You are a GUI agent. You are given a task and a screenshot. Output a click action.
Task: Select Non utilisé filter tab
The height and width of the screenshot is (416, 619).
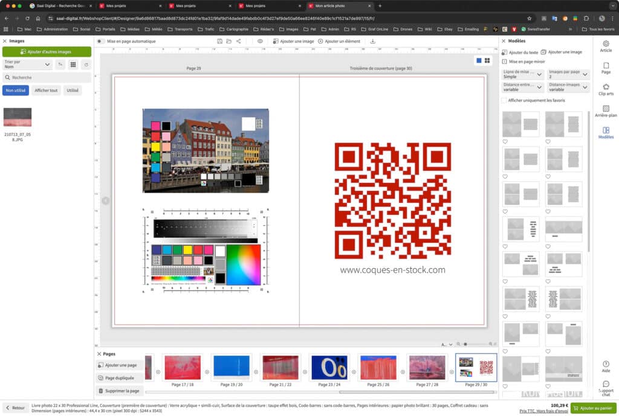pos(15,91)
